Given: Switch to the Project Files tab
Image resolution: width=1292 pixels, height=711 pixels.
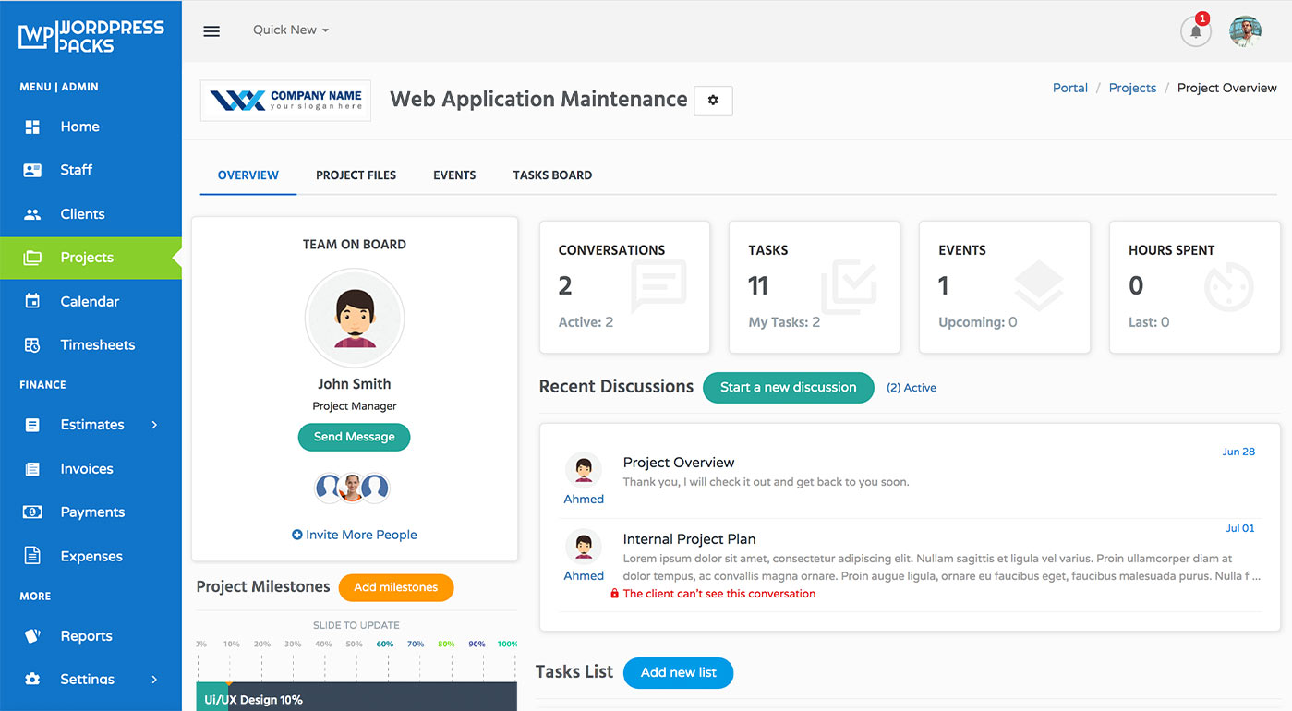Looking at the screenshot, I should 356,175.
